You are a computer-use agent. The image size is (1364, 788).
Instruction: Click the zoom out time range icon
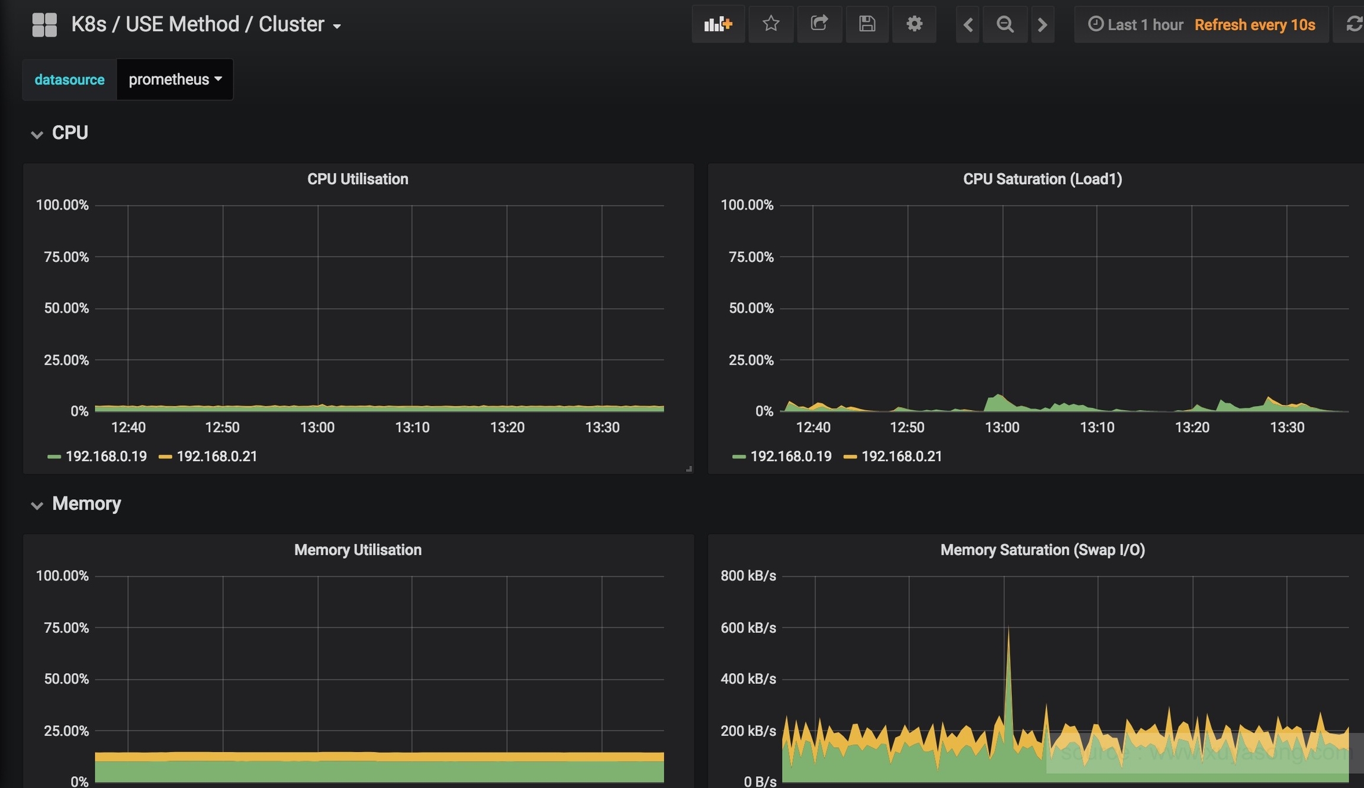click(1005, 25)
